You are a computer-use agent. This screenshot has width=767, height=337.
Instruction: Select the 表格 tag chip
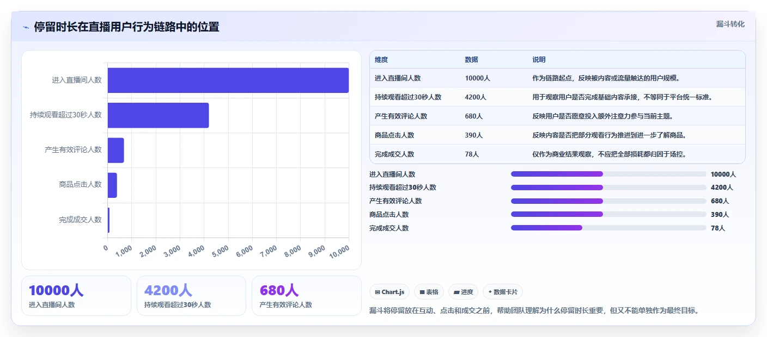pyautogui.click(x=429, y=292)
